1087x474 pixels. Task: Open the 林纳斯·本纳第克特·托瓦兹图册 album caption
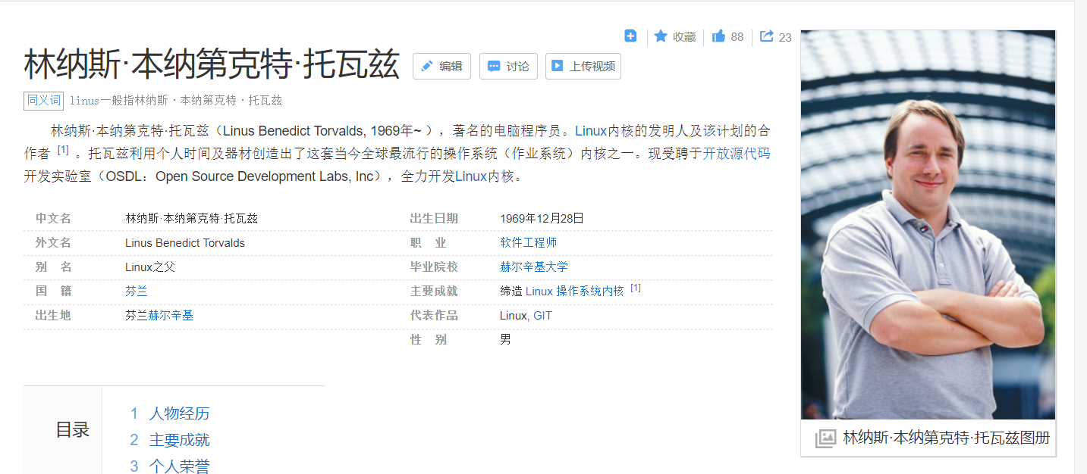946,438
